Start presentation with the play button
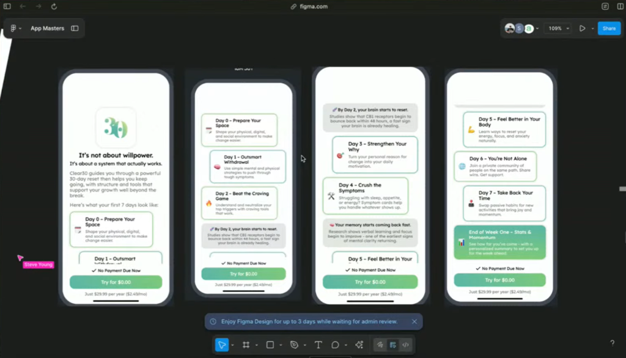 pos(583,28)
